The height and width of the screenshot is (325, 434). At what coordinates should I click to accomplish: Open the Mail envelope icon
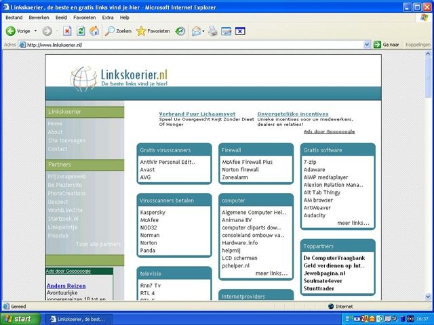point(196,31)
